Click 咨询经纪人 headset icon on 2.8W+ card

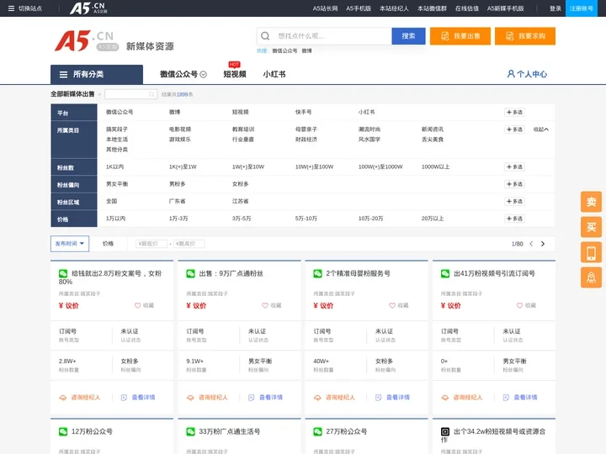pyautogui.click(x=62, y=398)
